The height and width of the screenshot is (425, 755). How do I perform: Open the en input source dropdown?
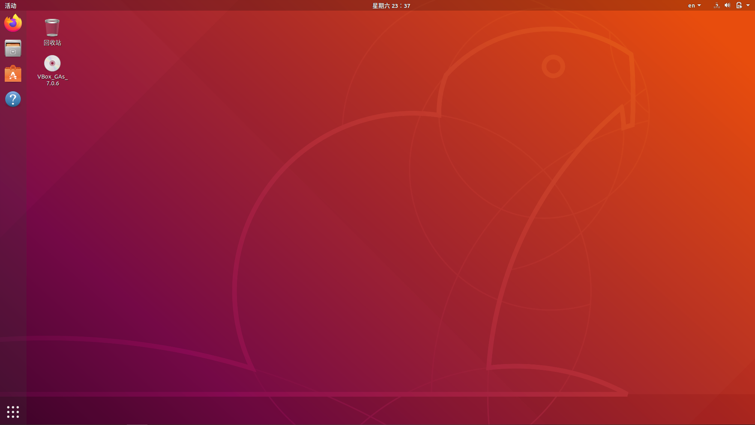(694, 6)
